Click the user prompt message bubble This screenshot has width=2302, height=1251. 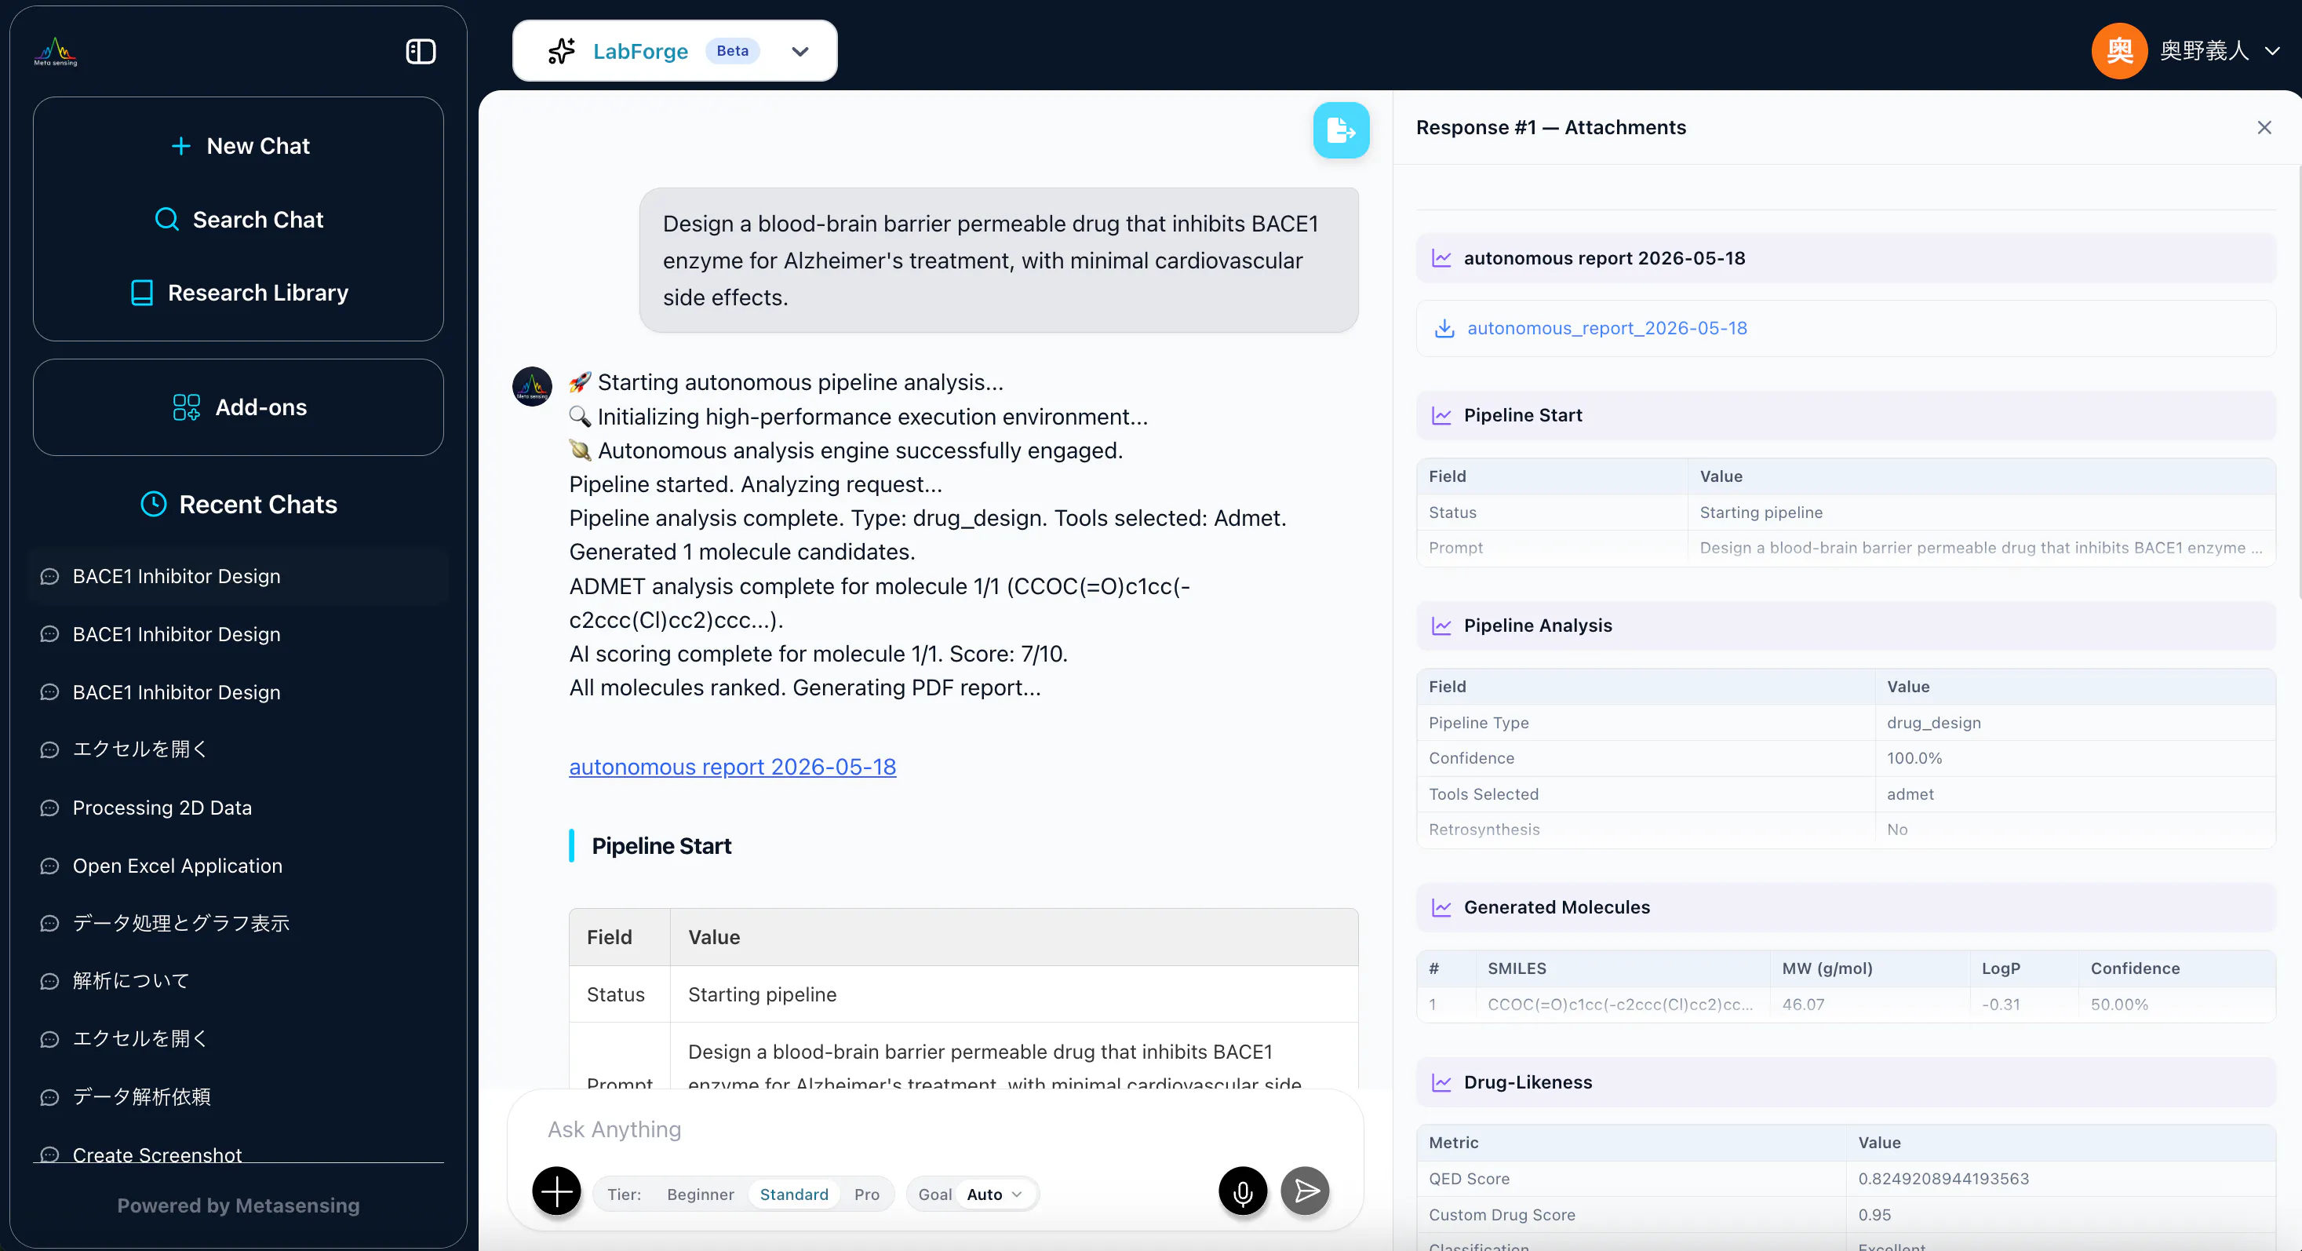click(998, 260)
